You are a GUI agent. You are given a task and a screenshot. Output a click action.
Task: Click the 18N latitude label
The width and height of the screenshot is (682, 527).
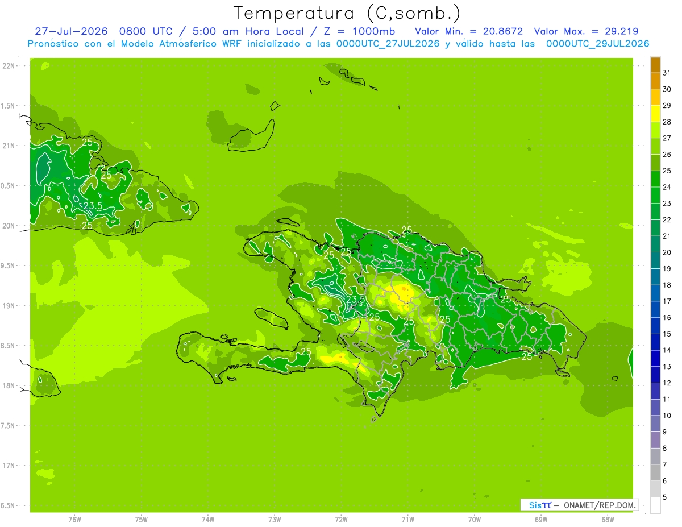[9, 385]
